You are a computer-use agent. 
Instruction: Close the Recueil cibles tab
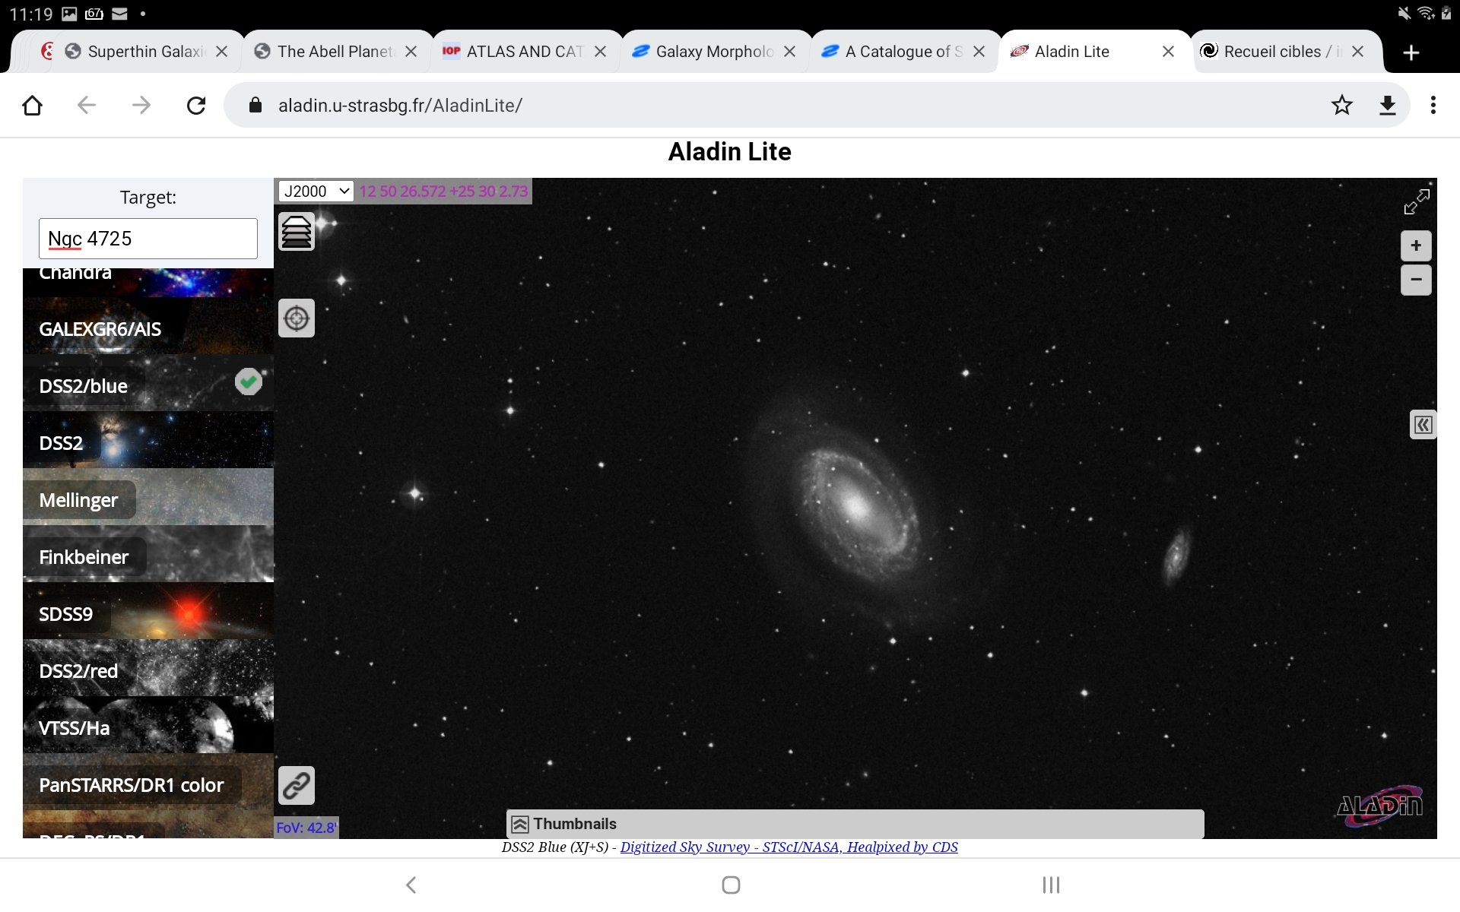1357,52
